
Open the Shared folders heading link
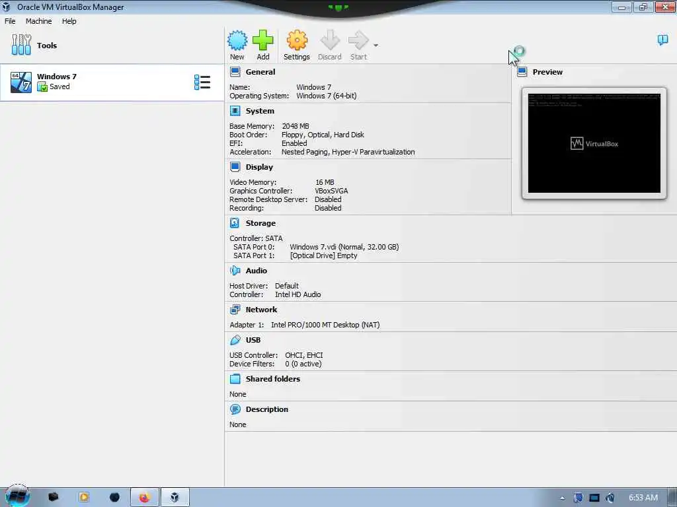[273, 379]
